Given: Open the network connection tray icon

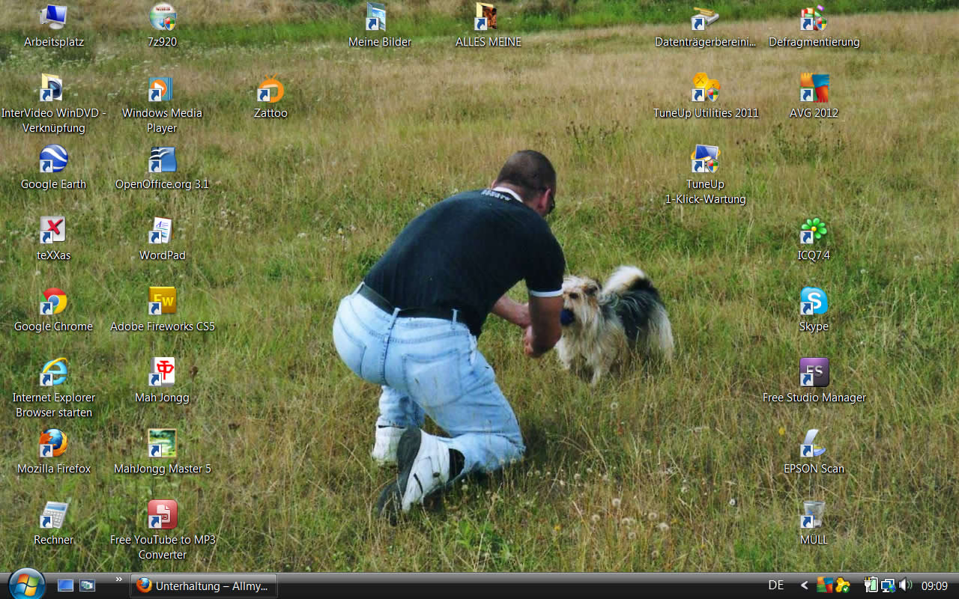Looking at the screenshot, I should pos(888,585).
